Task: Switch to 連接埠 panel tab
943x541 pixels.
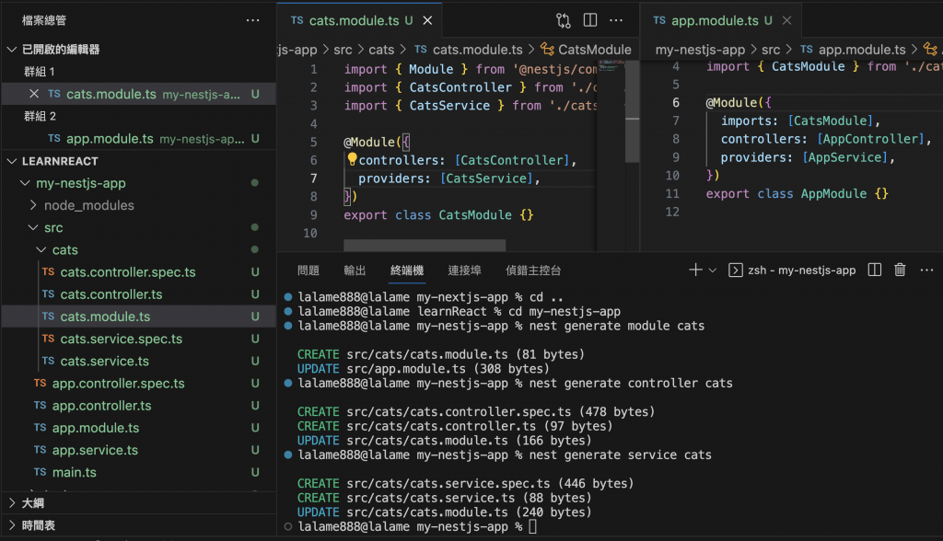Action: pyautogui.click(x=464, y=270)
